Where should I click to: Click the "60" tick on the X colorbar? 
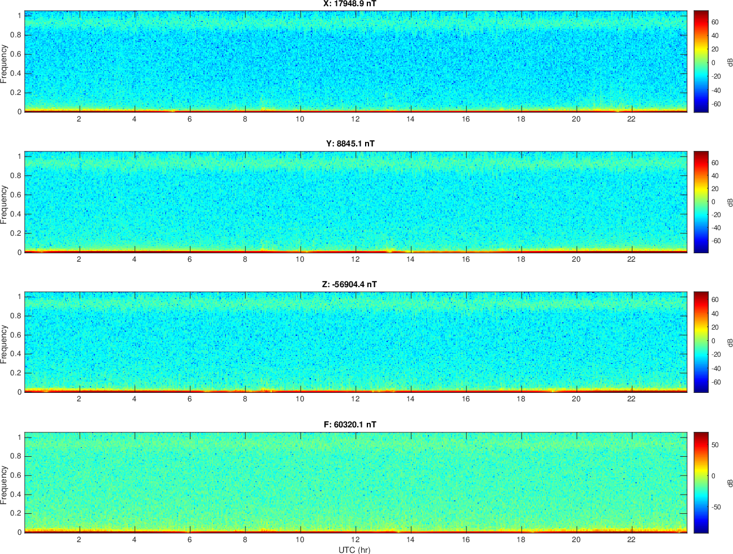point(714,22)
